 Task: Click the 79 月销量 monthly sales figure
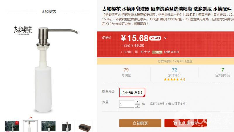[x=126, y=72]
